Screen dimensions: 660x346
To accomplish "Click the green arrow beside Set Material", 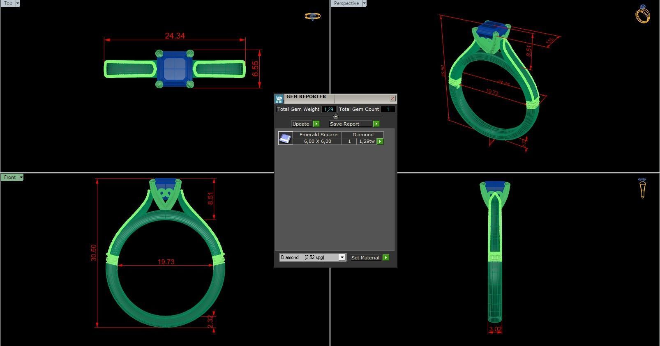I will pos(385,258).
